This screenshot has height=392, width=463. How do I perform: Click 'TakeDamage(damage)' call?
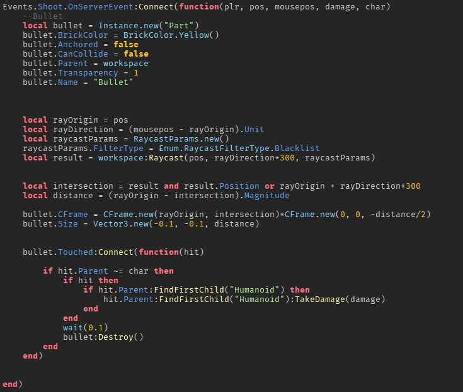(340, 300)
